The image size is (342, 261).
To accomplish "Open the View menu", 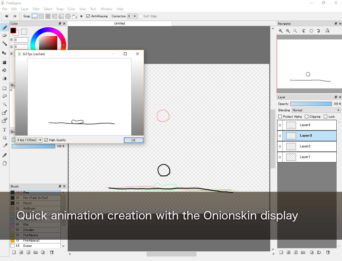I will click(83, 9).
